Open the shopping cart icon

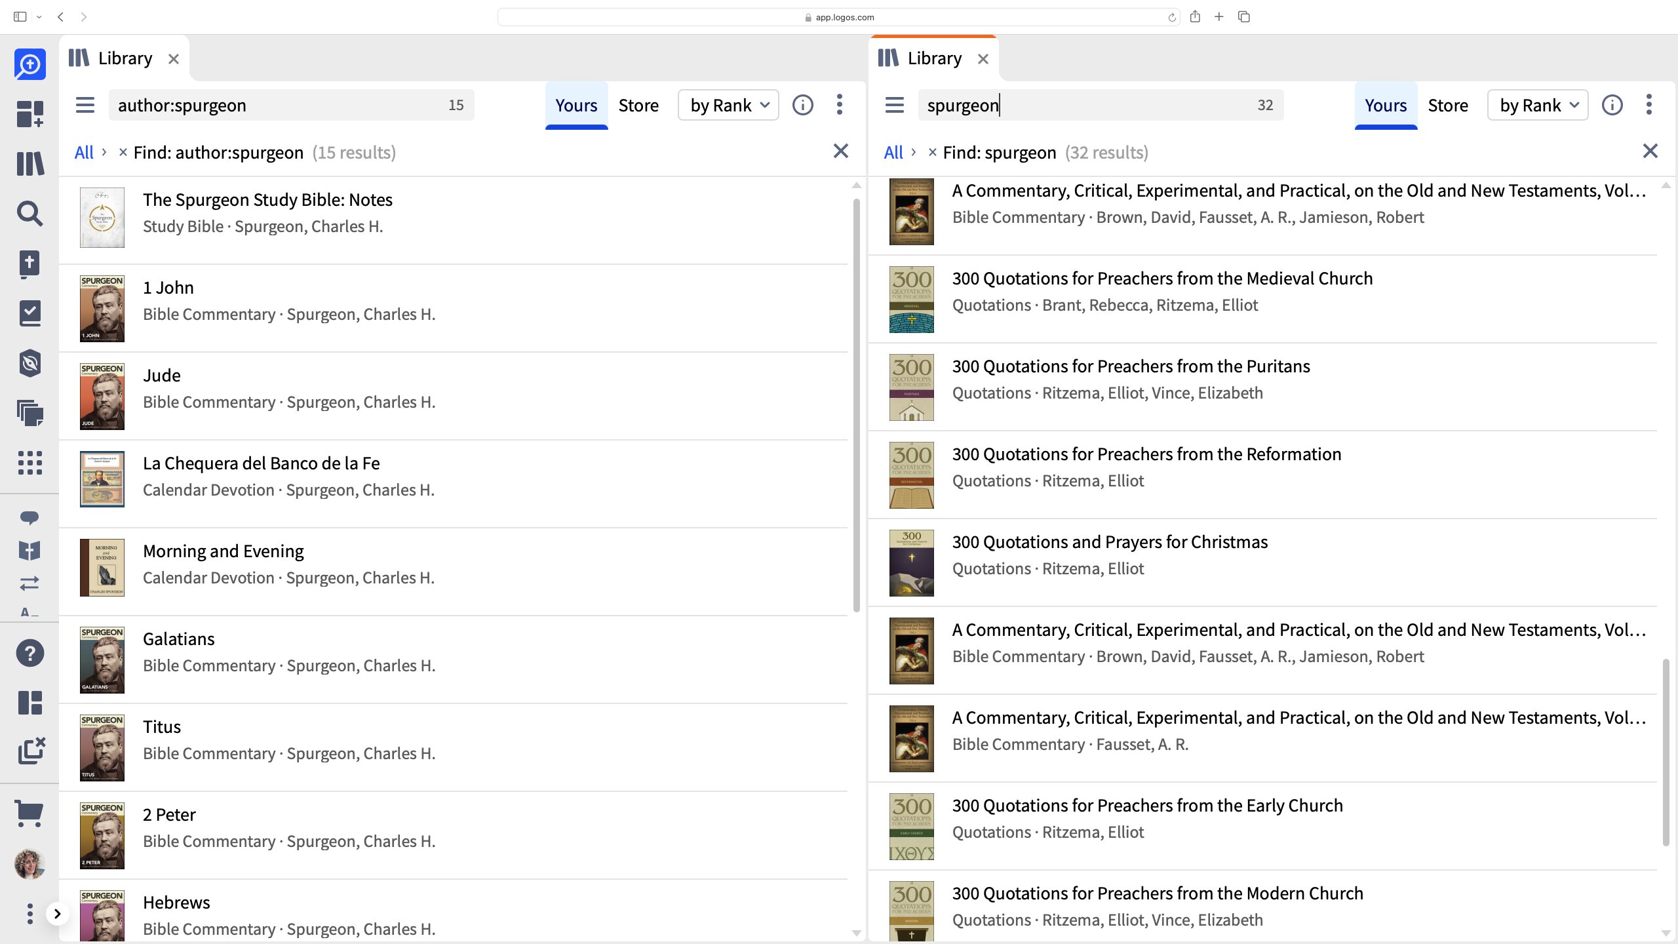pyautogui.click(x=29, y=814)
